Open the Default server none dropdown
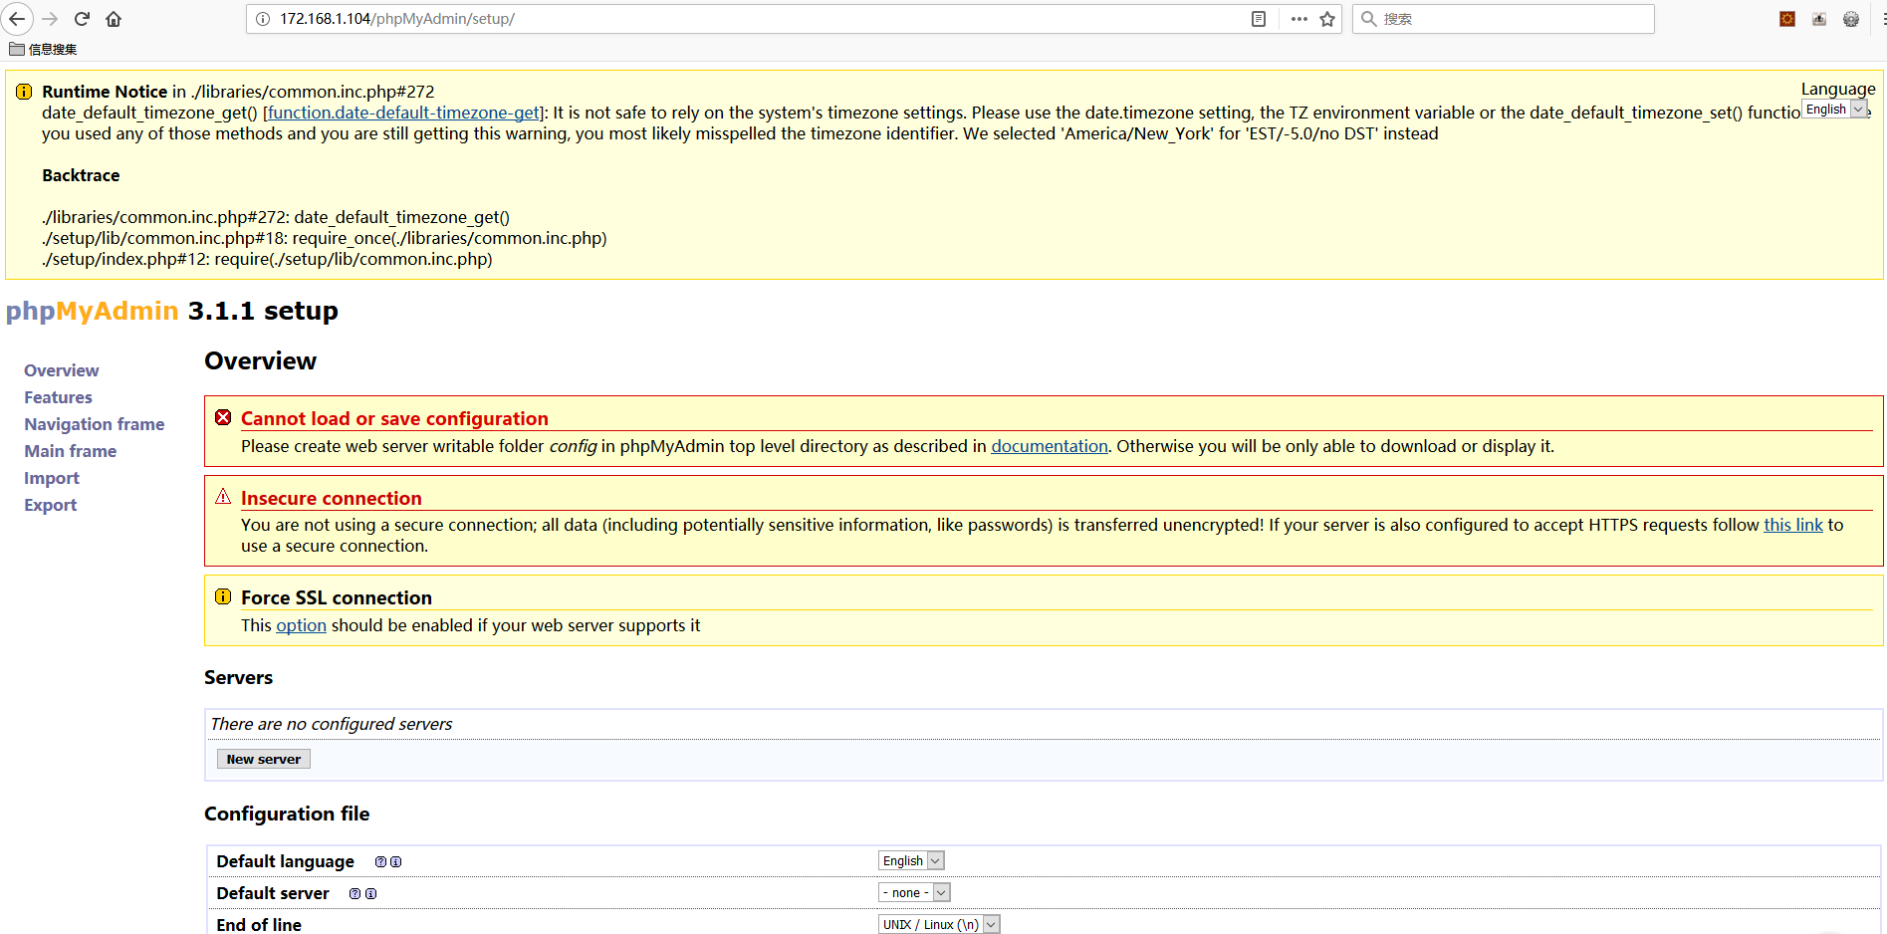Screen dimensions: 1887x934 [x=914, y=892]
